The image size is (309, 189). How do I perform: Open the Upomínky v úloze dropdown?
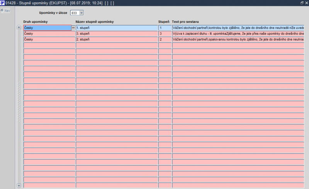tap(81, 13)
